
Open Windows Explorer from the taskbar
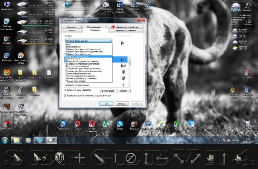[x=17, y=140]
